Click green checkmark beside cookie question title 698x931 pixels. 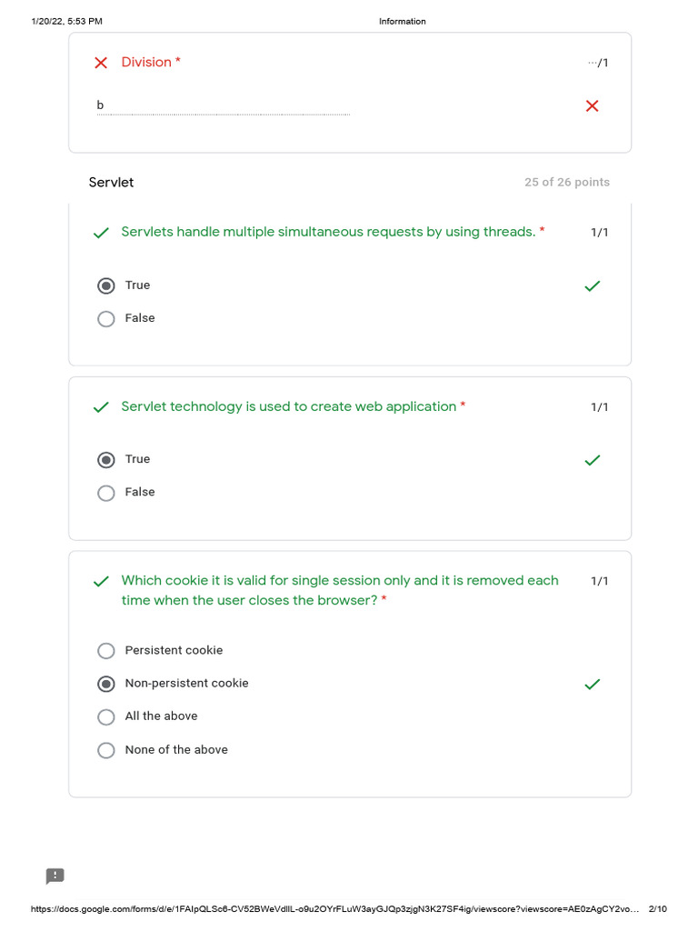point(101,581)
